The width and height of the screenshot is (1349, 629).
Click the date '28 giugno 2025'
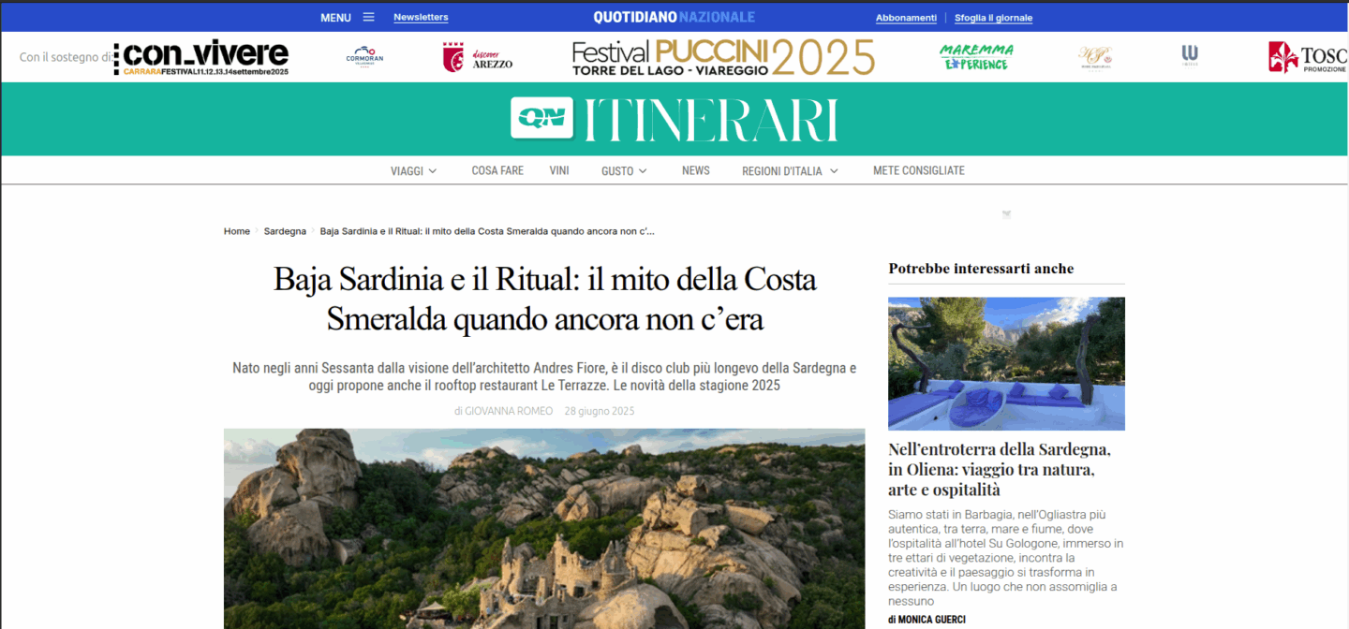pos(600,411)
